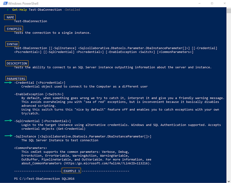Select the 'DESCRIPTION' section heading
This screenshot has width=231, height=183.
pyautogui.click(x=17, y=63)
